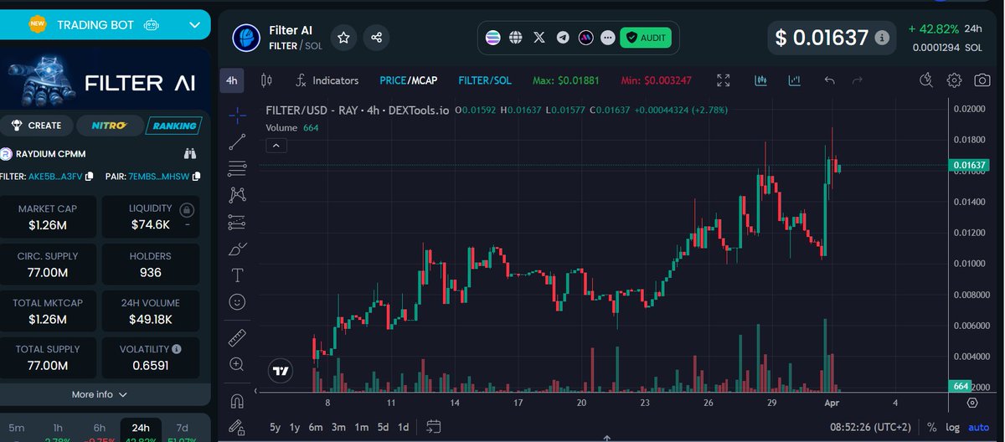Select the 24h price change tab
1005x442 pixels.
coord(141,428)
